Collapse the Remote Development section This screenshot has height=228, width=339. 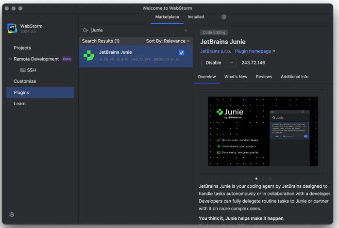pyautogui.click(x=10, y=59)
